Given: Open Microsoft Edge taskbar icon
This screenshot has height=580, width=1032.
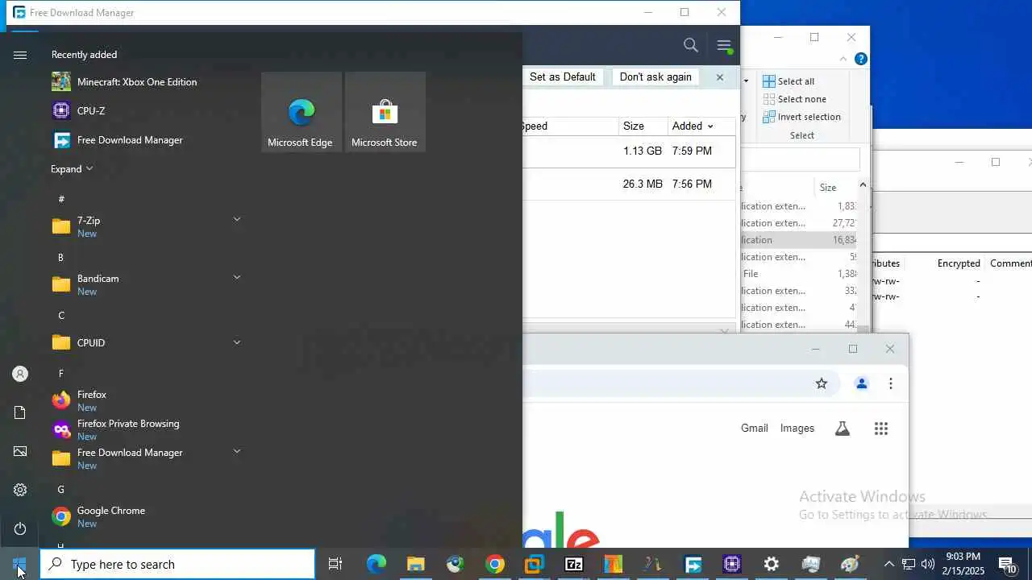Looking at the screenshot, I should [377, 565].
